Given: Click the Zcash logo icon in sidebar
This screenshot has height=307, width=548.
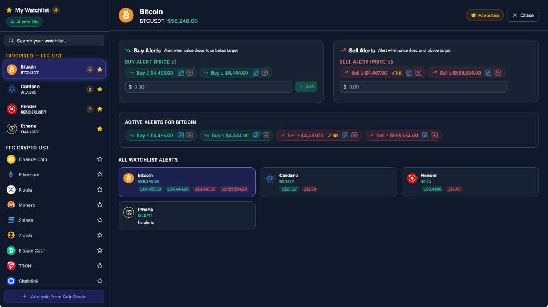Looking at the screenshot, I should [x=11, y=235].
